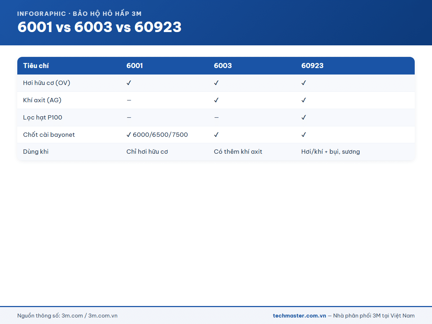Click the 6001 dash in Khí axit row
Viewport: 432px width, 324px height.
click(129, 100)
